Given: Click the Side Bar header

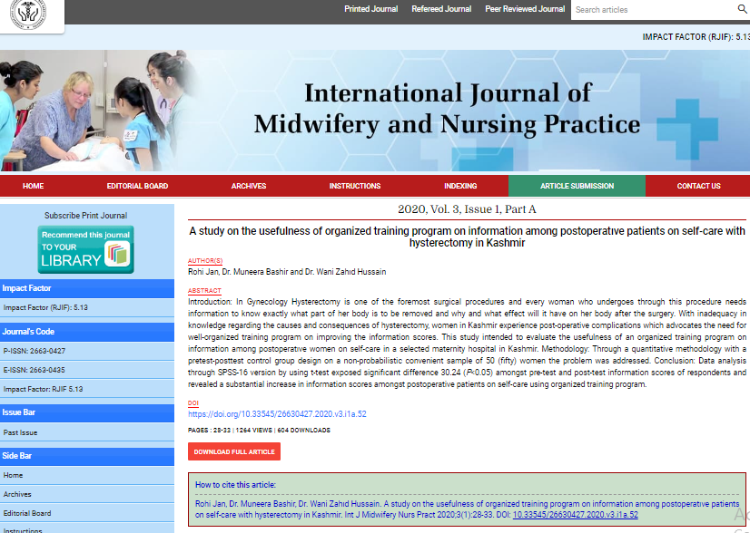Looking at the screenshot, I should [x=87, y=456].
